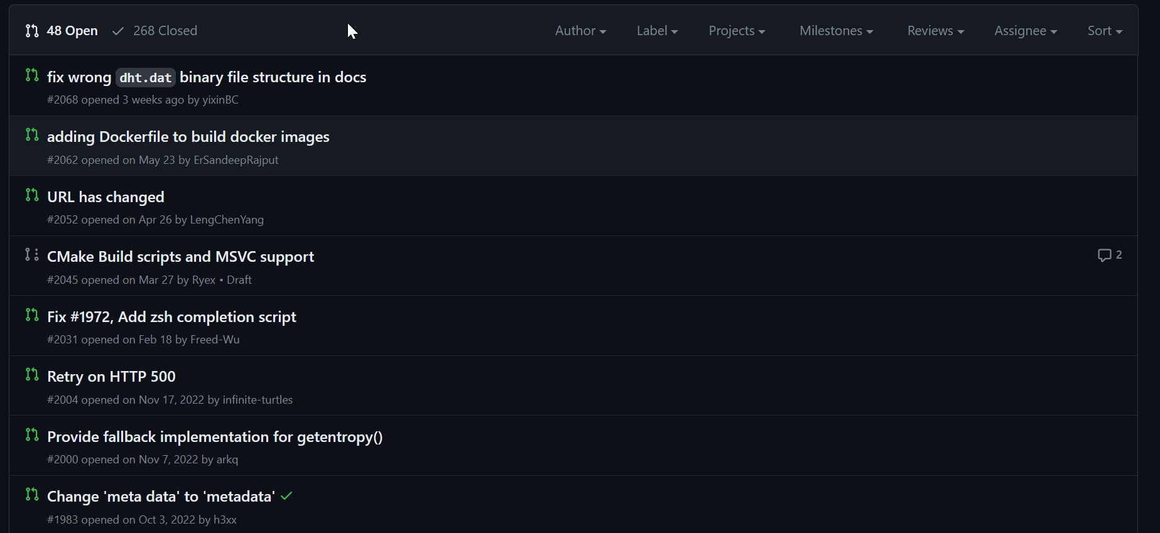The height and width of the screenshot is (533, 1160).
Task: Click the open pull request icon beside 'fix wrong dht.dat'
Action: click(x=32, y=75)
